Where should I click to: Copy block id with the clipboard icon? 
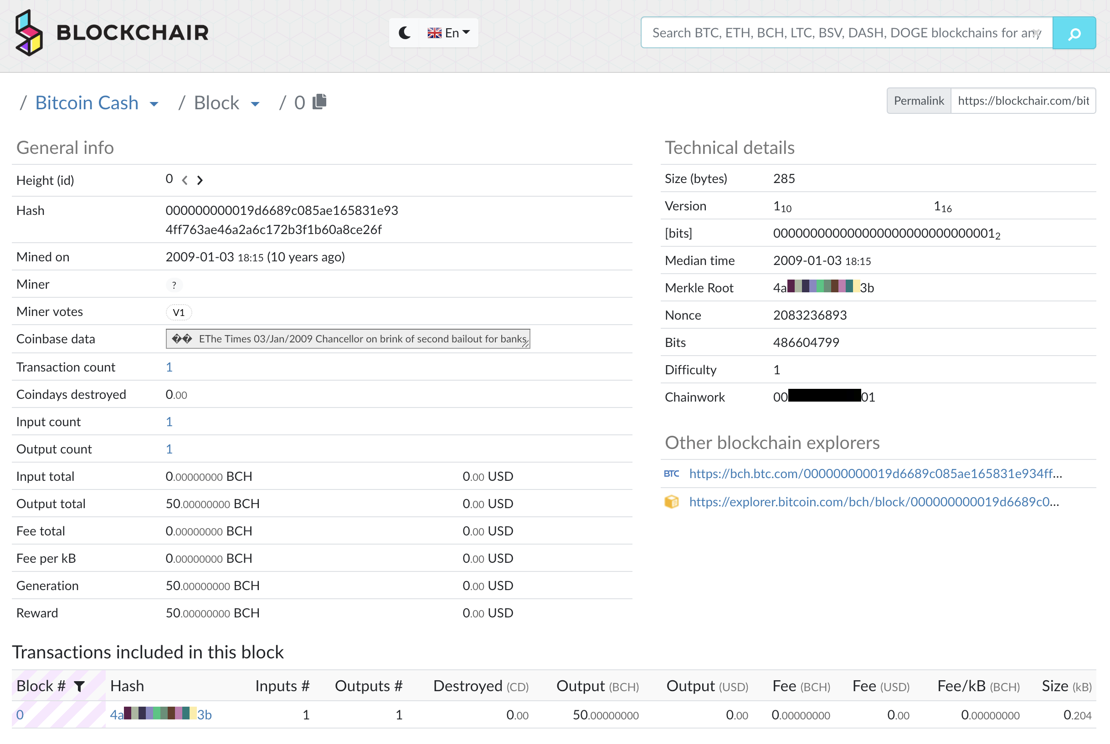point(320,102)
